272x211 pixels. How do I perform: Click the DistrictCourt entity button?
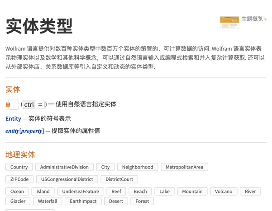click(119, 179)
